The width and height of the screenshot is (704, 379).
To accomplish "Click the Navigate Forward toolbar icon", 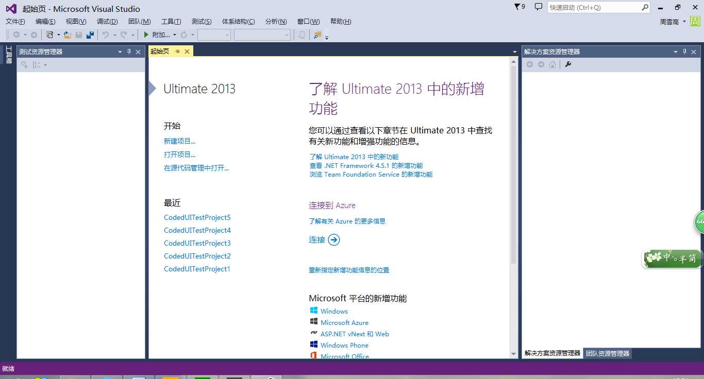I will (x=34, y=35).
